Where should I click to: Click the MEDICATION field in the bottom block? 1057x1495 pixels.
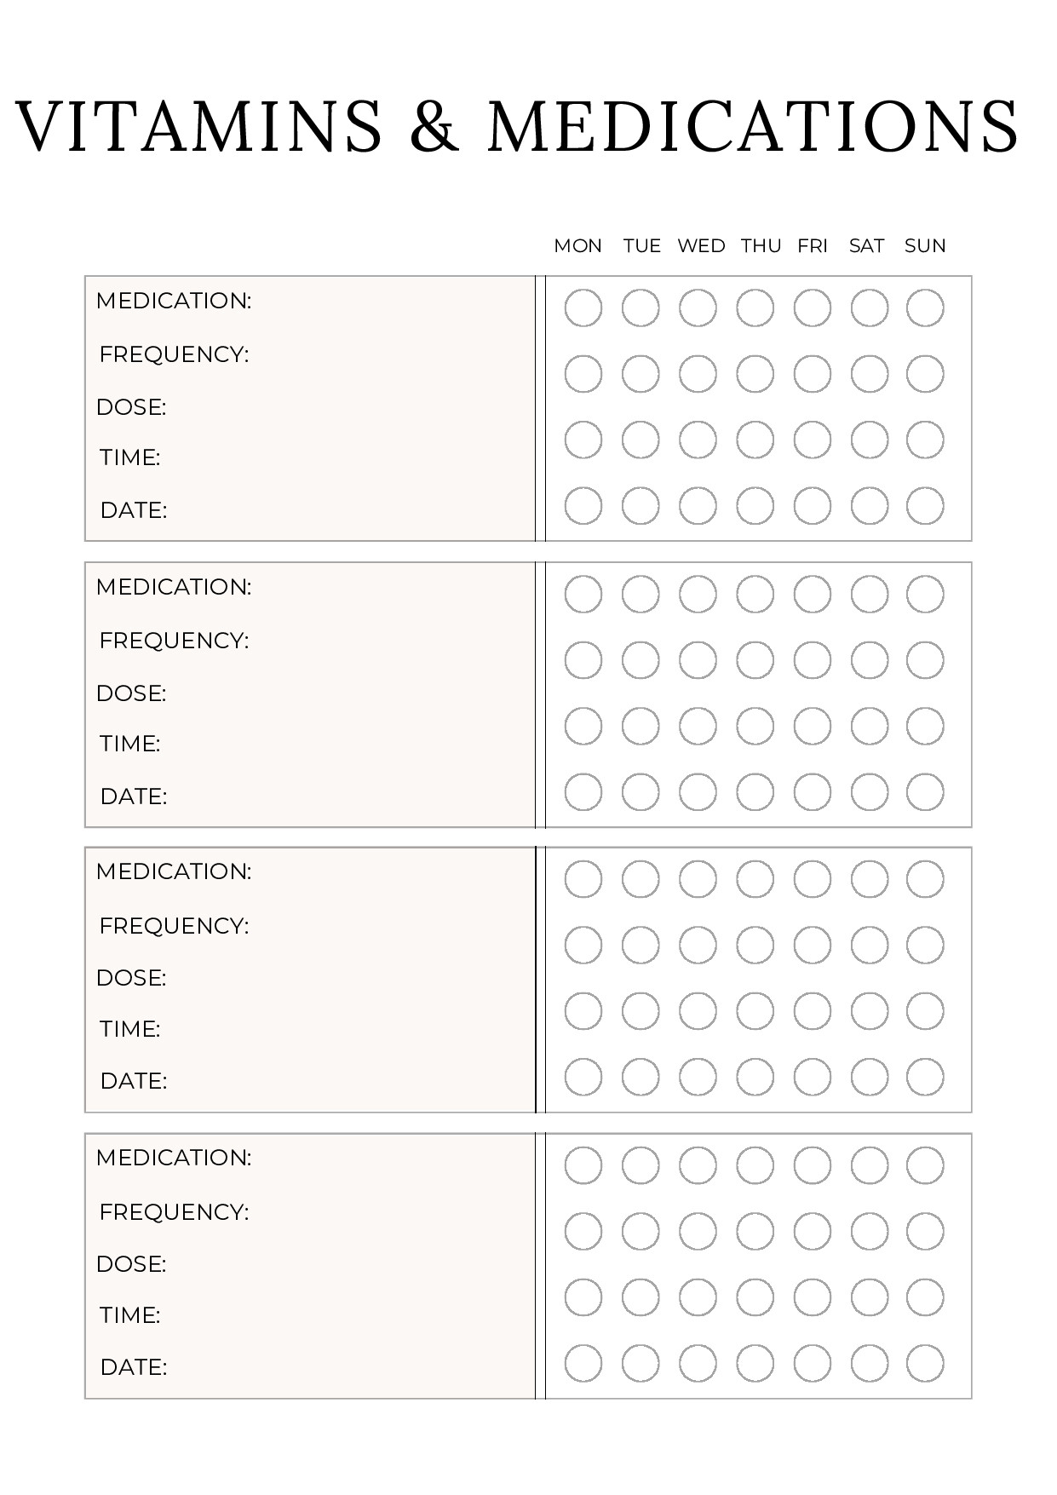(x=383, y=1158)
